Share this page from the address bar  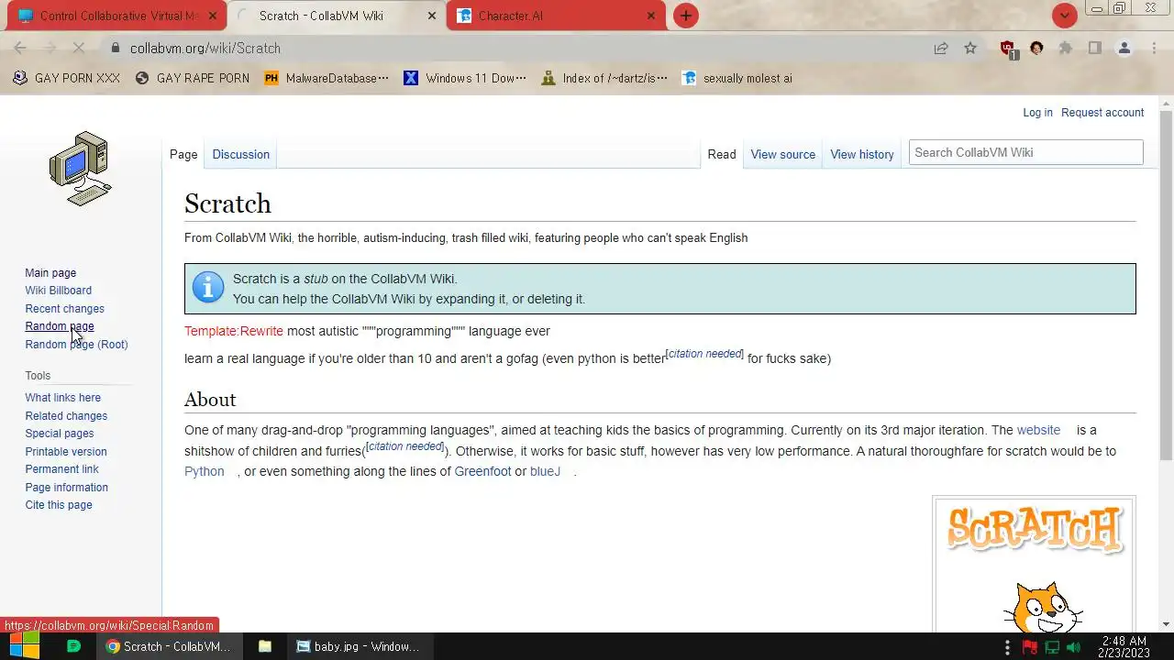941,48
